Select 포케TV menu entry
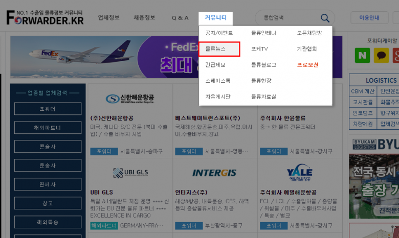This screenshot has width=399, height=238. tap(259, 49)
